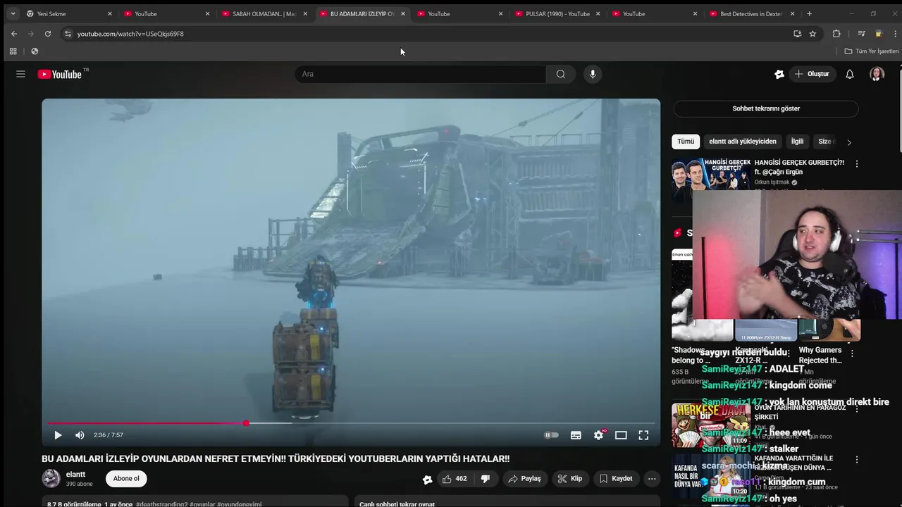
Task: Reload the current page
Action: click(47, 34)
